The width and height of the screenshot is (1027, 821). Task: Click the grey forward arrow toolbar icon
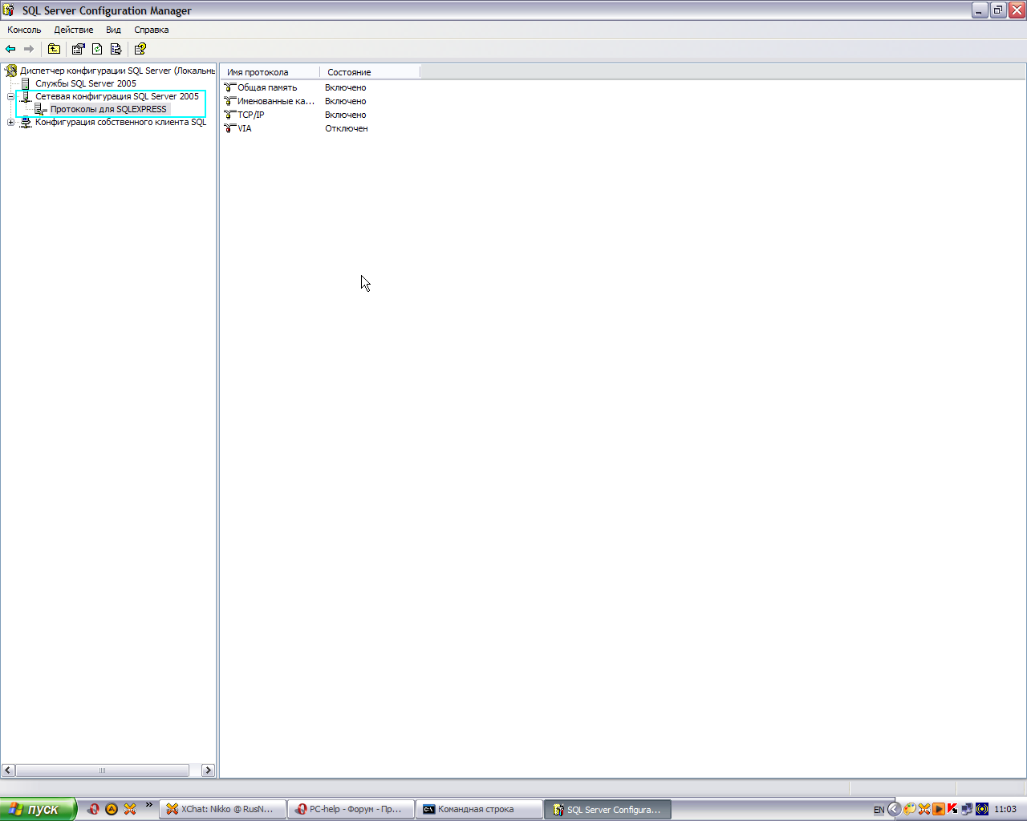[x=29, y=49]
